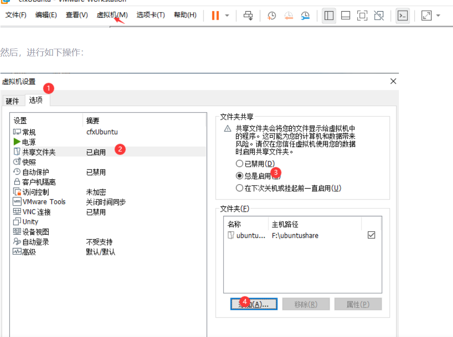Open the 虚拟机(M) menu
The image size is (453, 337).
click(x=112, y=15)
